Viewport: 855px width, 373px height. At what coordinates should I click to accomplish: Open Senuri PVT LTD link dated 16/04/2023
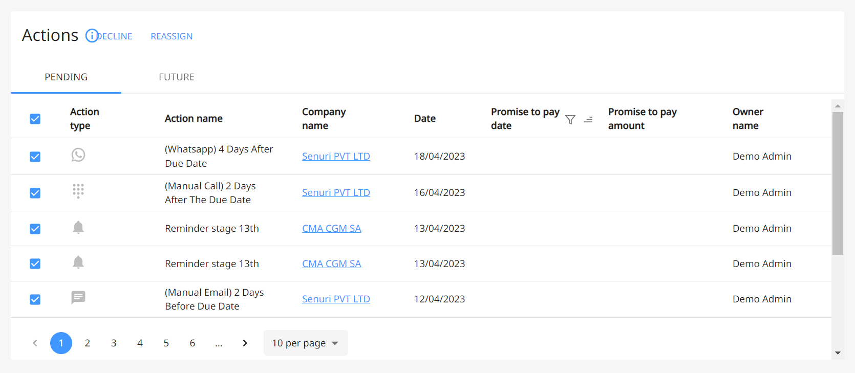(336, 192)
